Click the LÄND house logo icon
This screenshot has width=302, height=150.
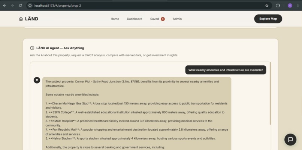coord(21,19)
